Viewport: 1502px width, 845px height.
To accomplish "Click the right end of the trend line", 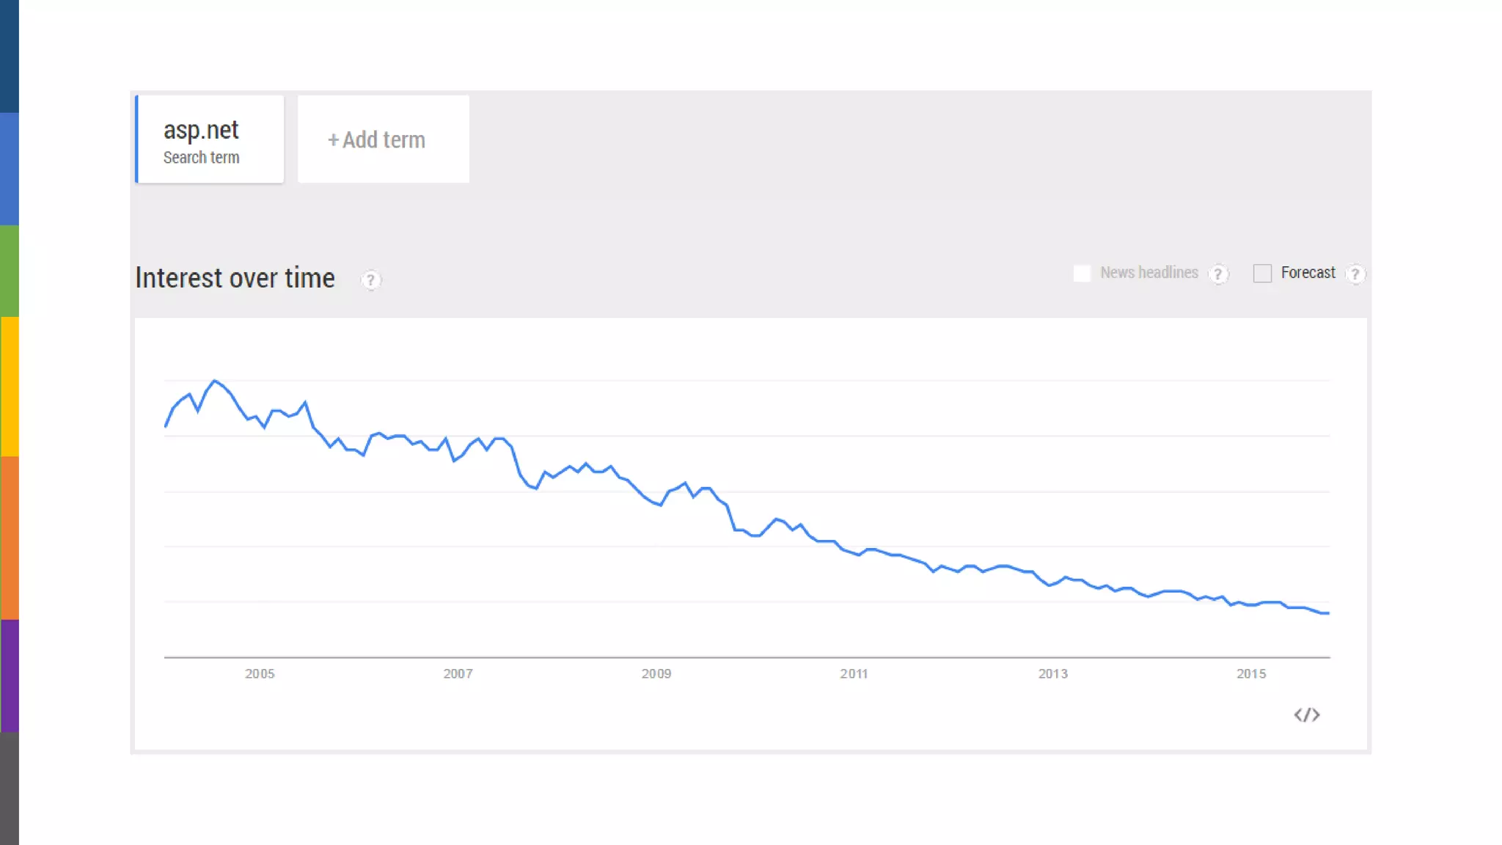I will coord(1327,613).
